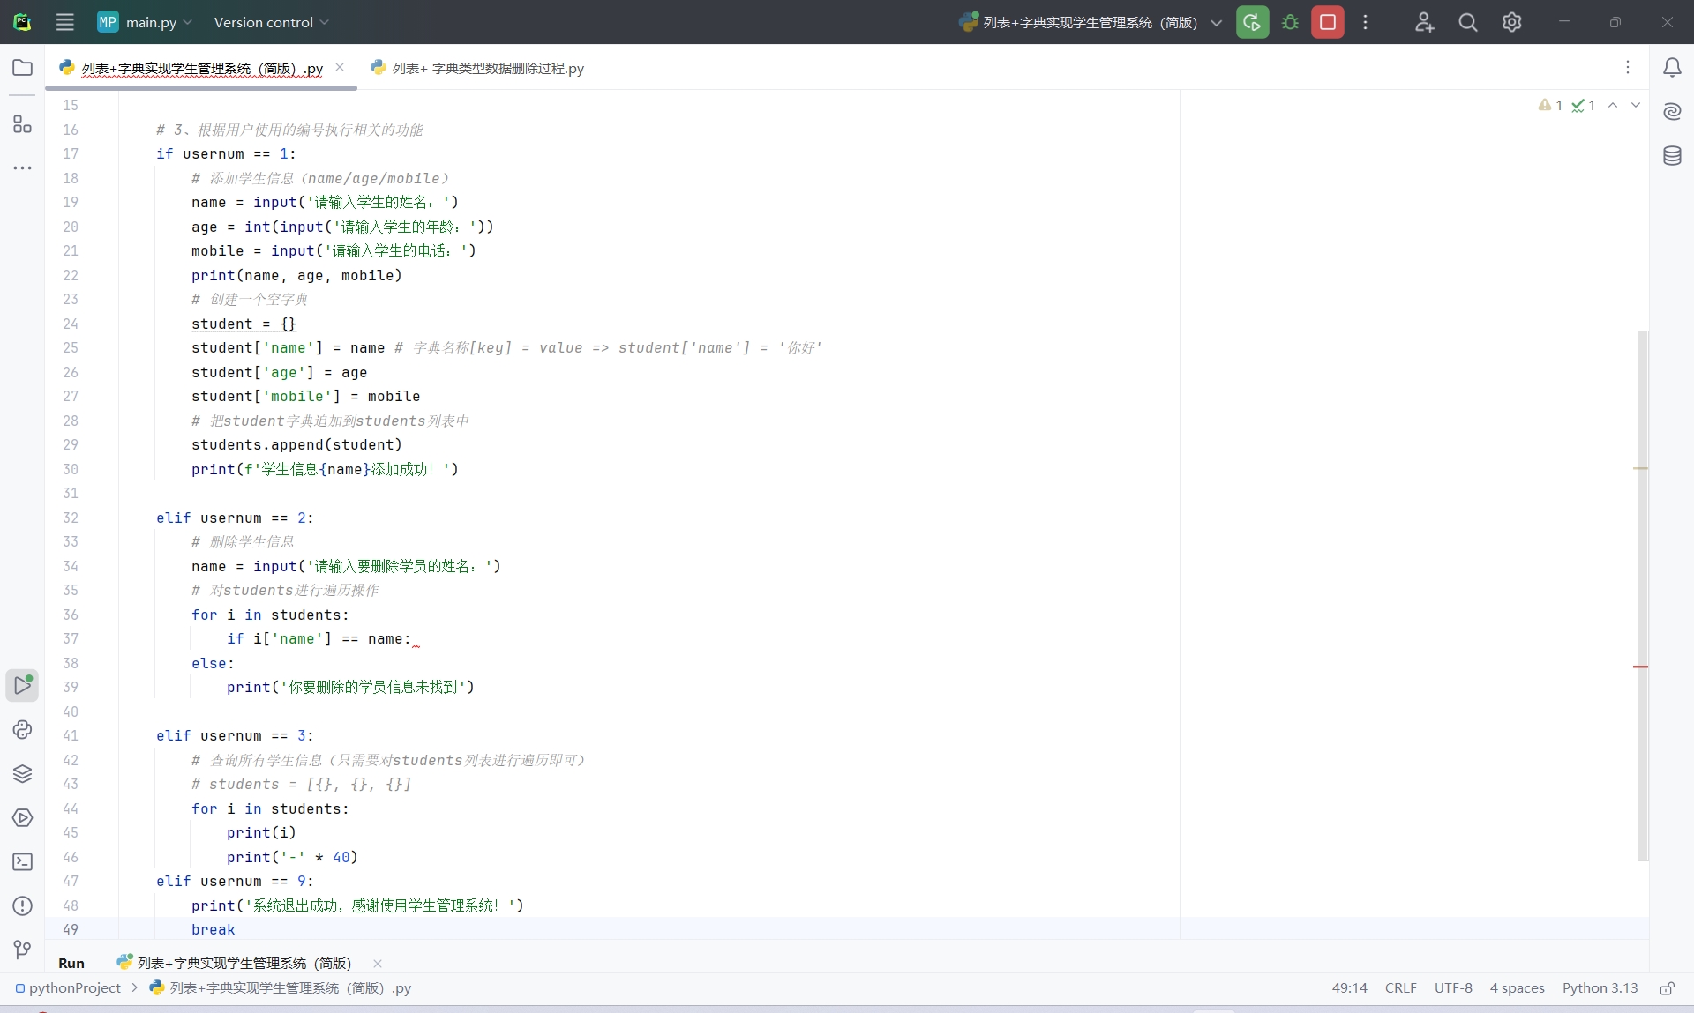The image size is (1694, 1013).
Task: Open the Git version control tool window
Action: point(22,950)
